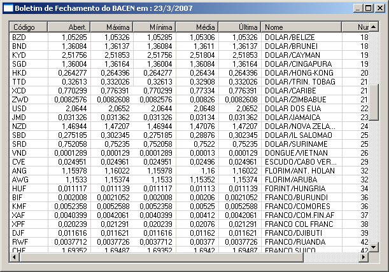The height and width of the screenshot is (272, 389).
Task: Sort by the Abert. column header
Action: [x=69, y=27]
